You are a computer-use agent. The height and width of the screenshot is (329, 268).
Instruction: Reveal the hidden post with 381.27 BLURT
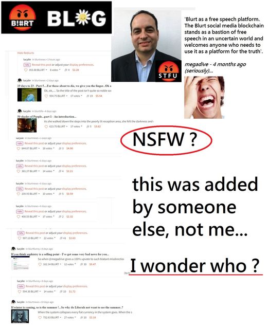tap(34, 166)
